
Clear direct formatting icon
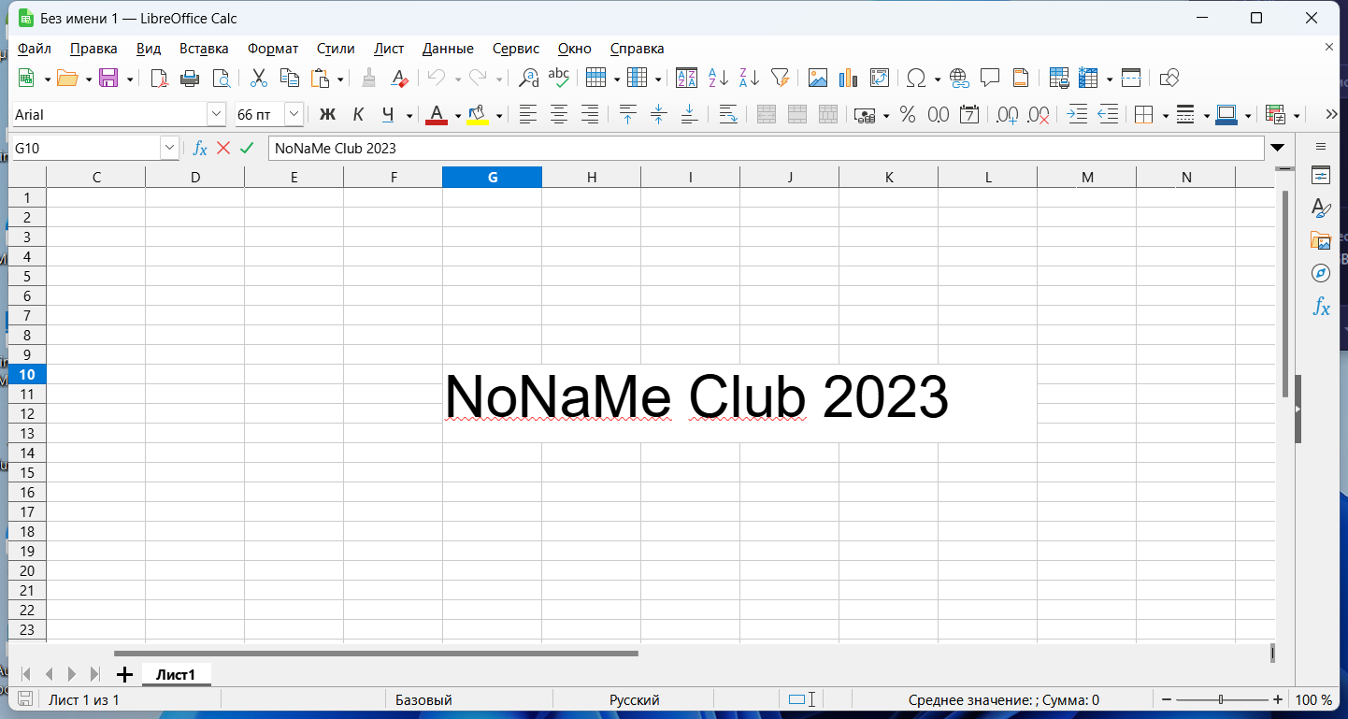click(x=399, y=79)
